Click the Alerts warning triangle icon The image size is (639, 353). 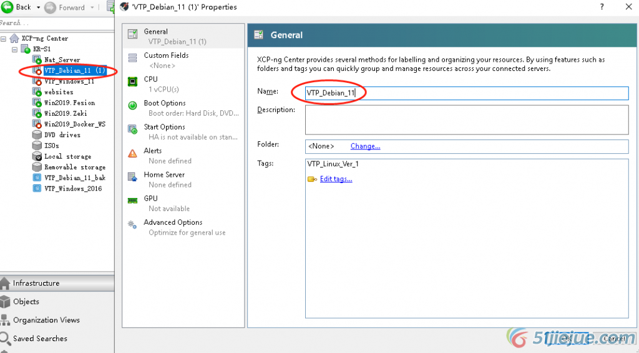(x=132, y=153)
